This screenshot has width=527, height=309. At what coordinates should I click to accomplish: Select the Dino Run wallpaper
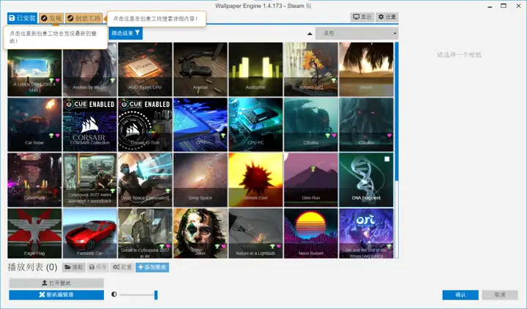coord(310,180)
